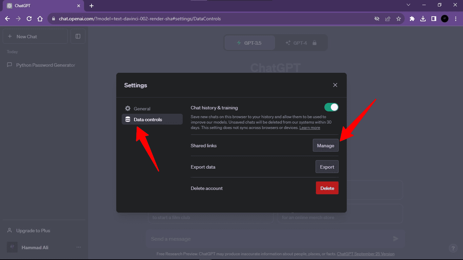Click the 'Today' heading in chat sidebar

click(x=12, y=52)
